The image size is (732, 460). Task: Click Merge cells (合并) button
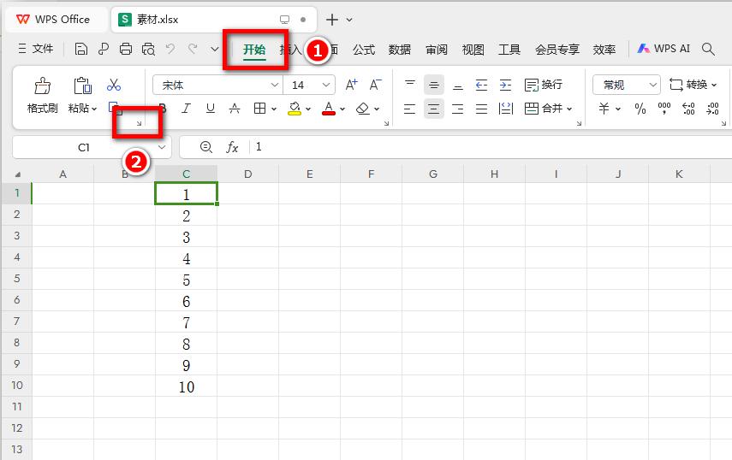coord(544,109)
